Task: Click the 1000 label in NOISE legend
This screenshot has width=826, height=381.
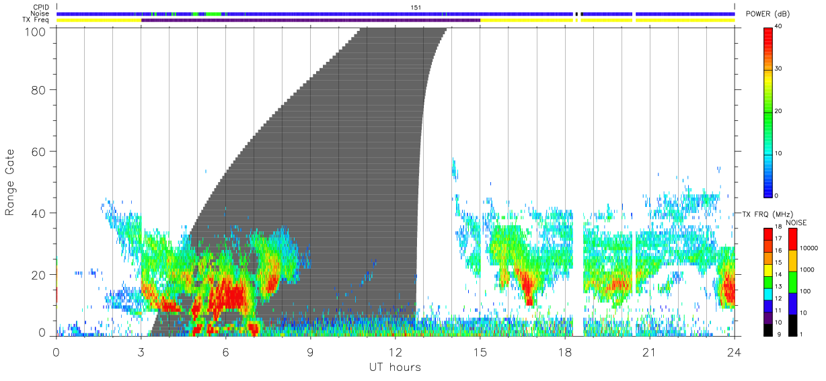Action: point(807,269)
